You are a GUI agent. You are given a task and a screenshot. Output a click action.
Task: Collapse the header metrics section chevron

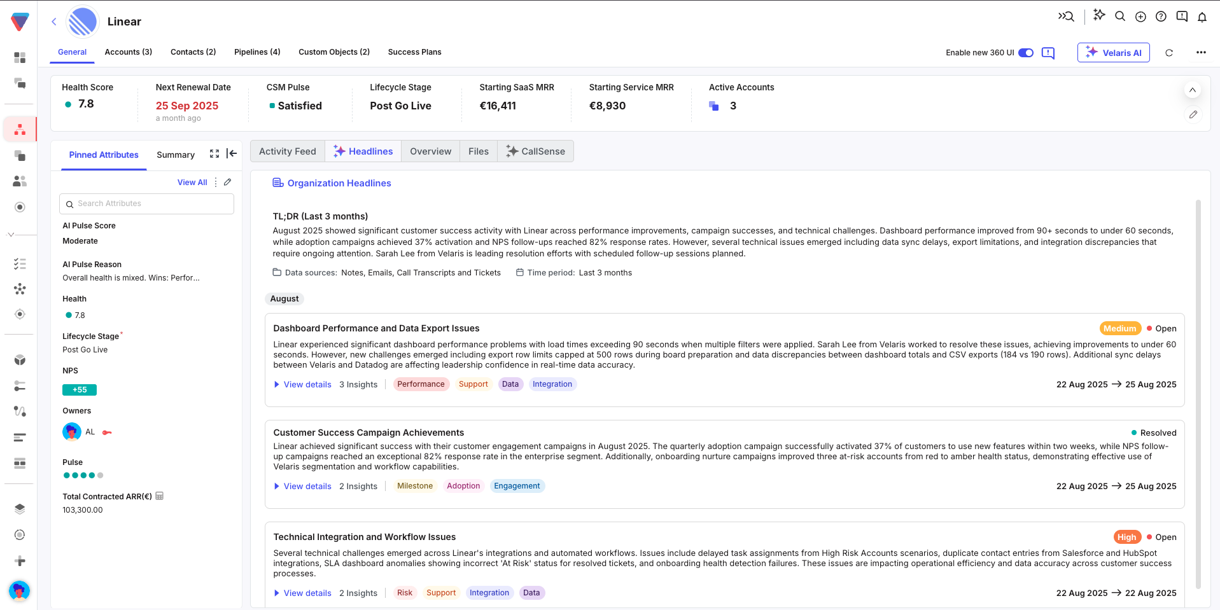1192,90
